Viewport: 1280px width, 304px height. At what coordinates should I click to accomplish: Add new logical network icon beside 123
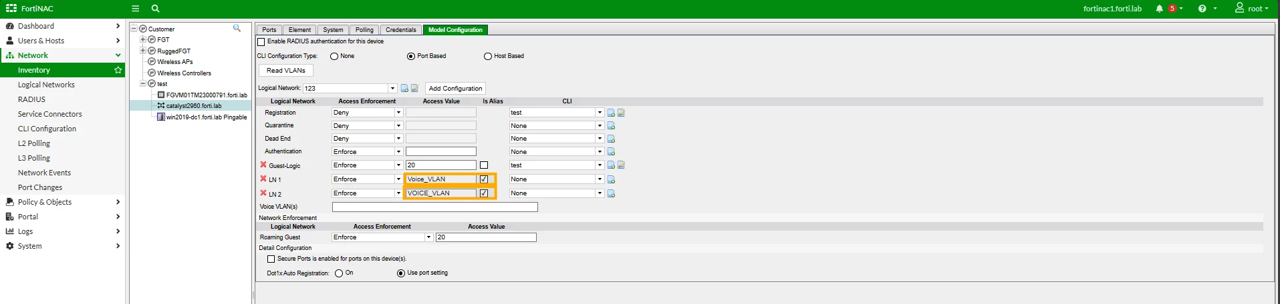(404, 88)
